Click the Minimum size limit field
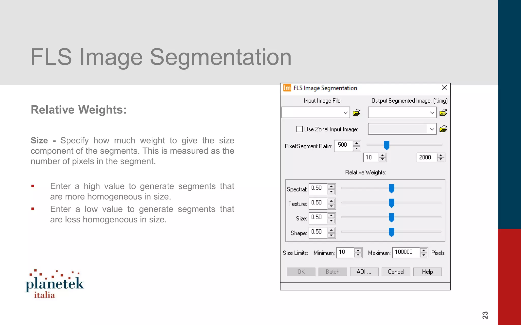Screen dimensions: 521x325 (x=345, y=252)
